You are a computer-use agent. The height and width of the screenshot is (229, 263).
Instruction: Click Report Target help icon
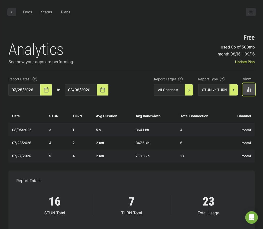tap(180, 79)
